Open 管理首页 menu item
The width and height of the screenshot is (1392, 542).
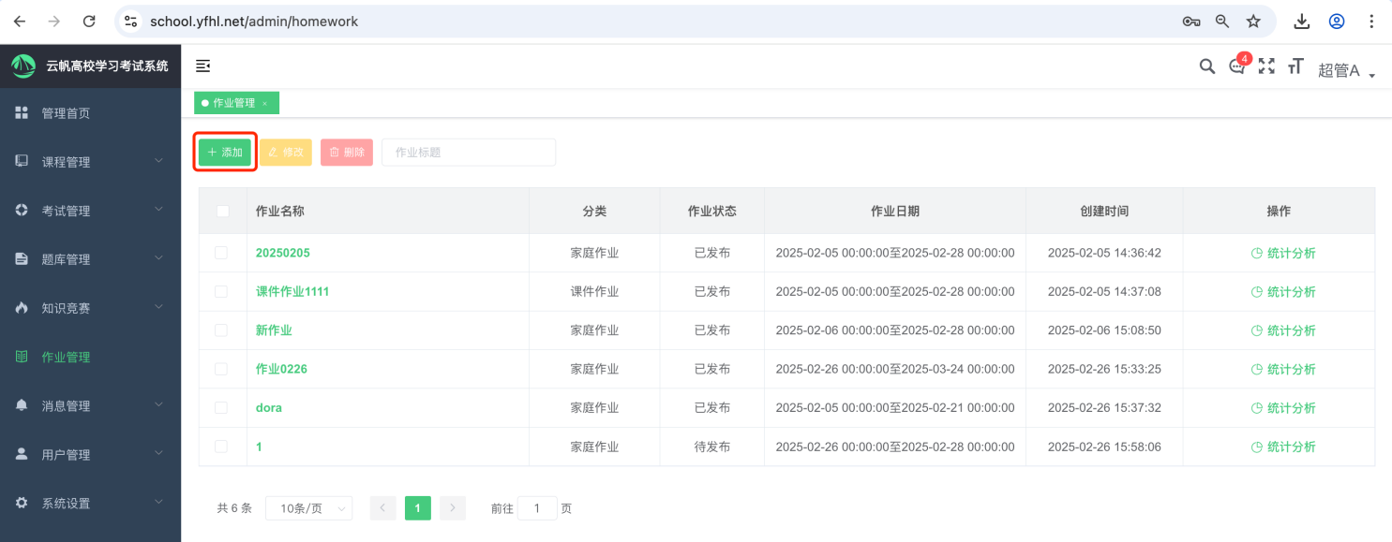tap(90, 113)
